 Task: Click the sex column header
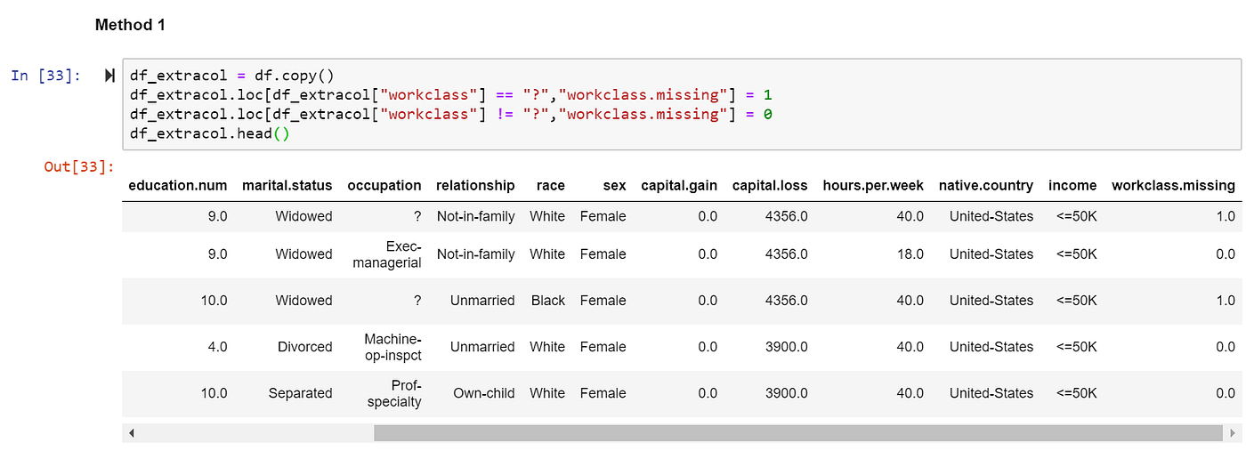(x=614, y=186)
